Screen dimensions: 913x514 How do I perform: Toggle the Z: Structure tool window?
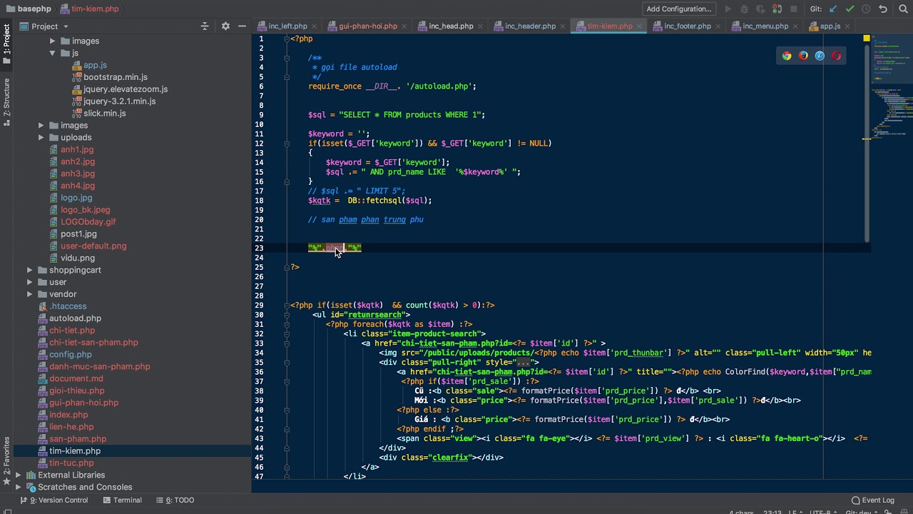click(x=6, y=100)
